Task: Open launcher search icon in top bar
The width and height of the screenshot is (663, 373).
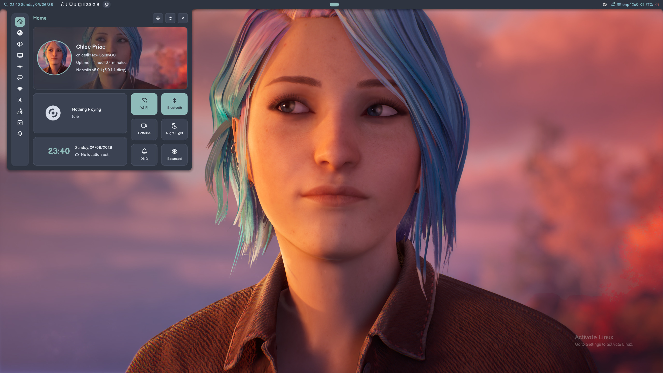Action: point(6,4)
